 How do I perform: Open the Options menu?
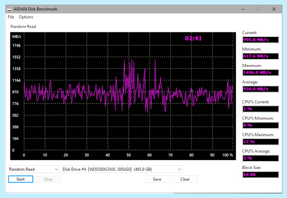(26, 17)
